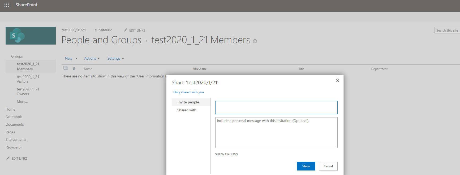Open Notebook in left navigation
This screenshot has width=460, height=175.
[14, 117]
